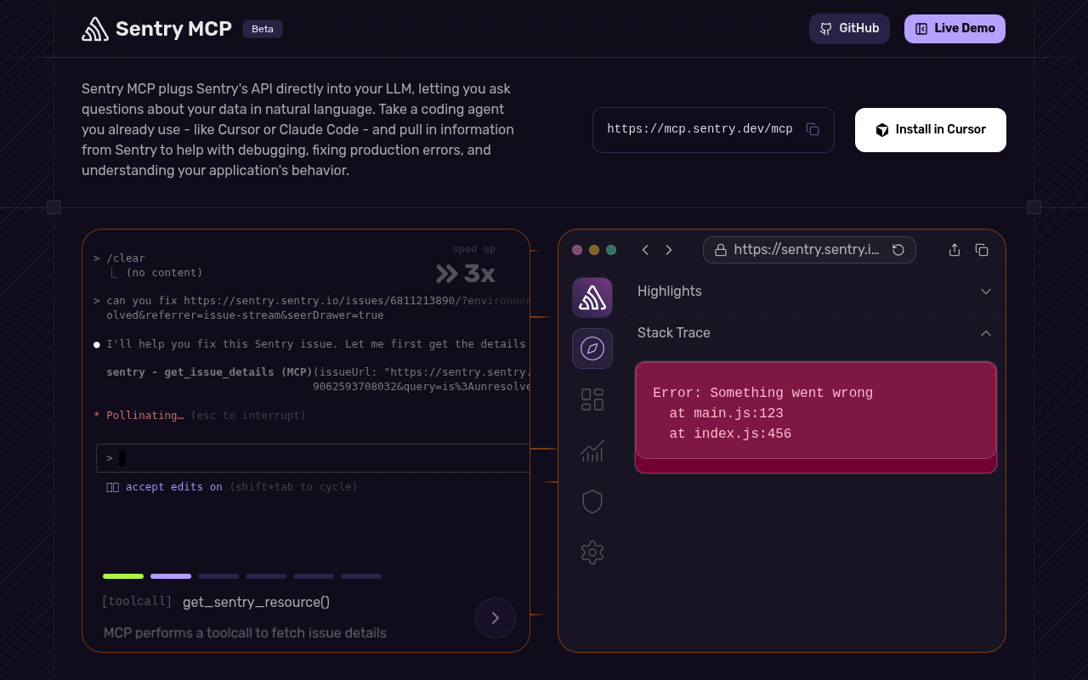Click the green window dot in the mock browser
Image resolution: width=1088 pixels, height=680 pixels.
pos(611,250)
